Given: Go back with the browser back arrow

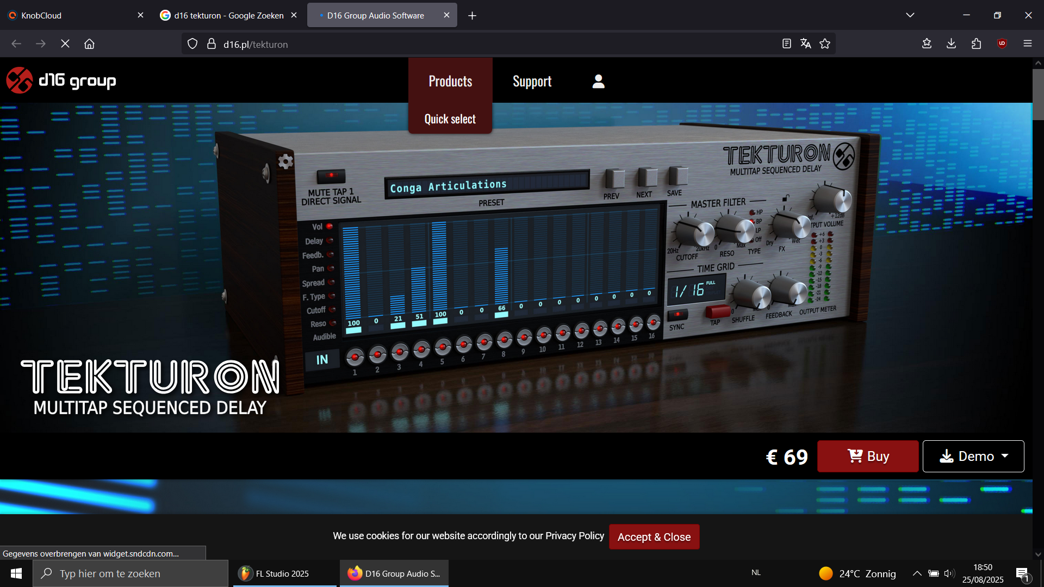Looking at the screenshot, I should (16, 44).
